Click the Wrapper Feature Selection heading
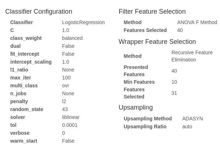The height and width of the screenshot is (152, 220). click(x=157, y=42)
